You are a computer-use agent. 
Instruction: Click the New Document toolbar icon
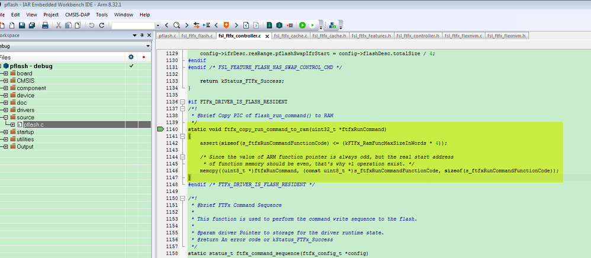coord(2,25)
